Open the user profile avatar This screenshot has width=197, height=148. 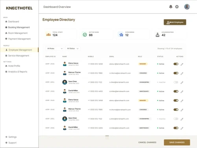[187, 7]
